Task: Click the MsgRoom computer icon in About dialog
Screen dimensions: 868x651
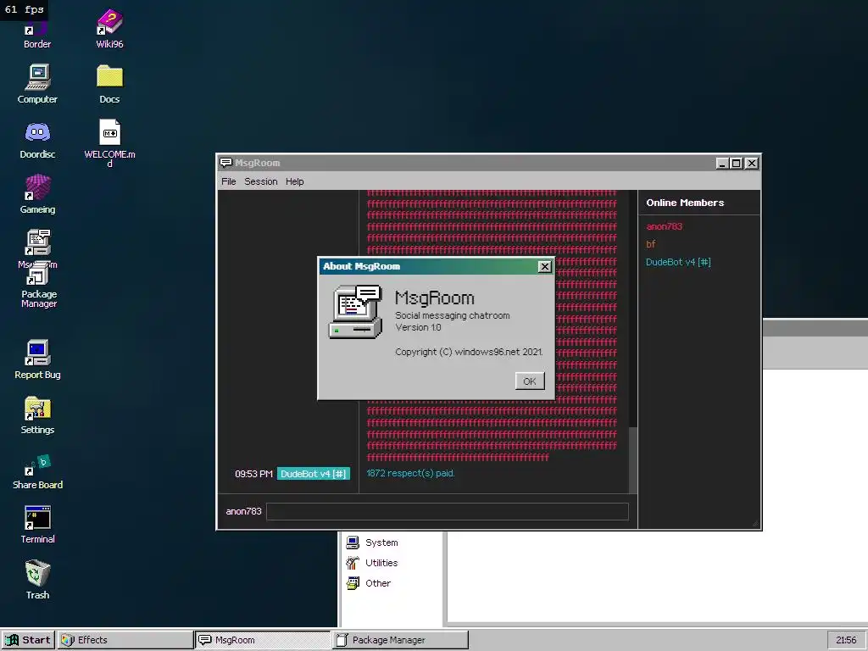Action: tap(355, 312)
